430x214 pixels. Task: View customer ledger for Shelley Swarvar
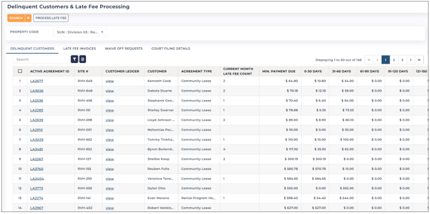tap(110, 110)
